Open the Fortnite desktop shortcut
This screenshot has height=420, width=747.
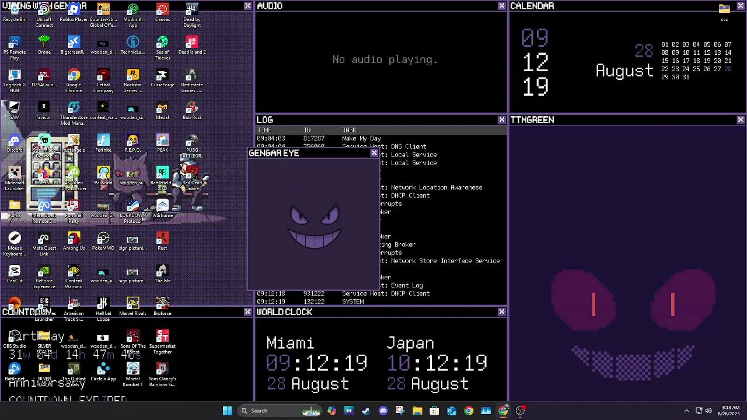pyautogui.click(x=103, y=144)
